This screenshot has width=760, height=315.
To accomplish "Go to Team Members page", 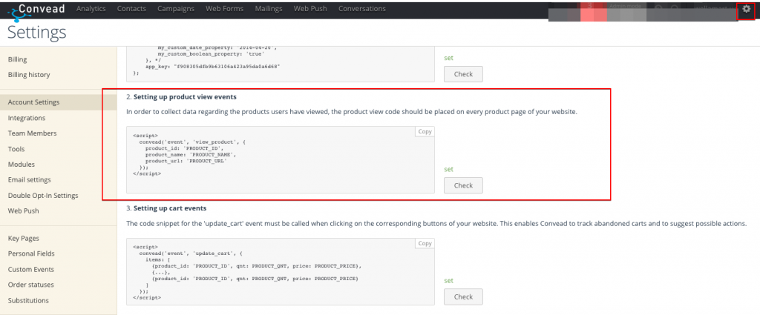I will tap(32, 133).
